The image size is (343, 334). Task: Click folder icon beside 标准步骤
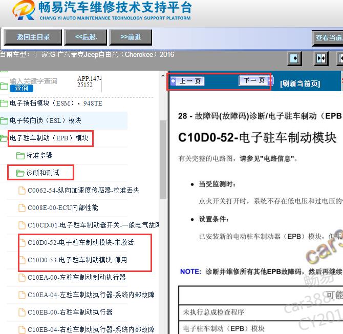pos(20,156)
